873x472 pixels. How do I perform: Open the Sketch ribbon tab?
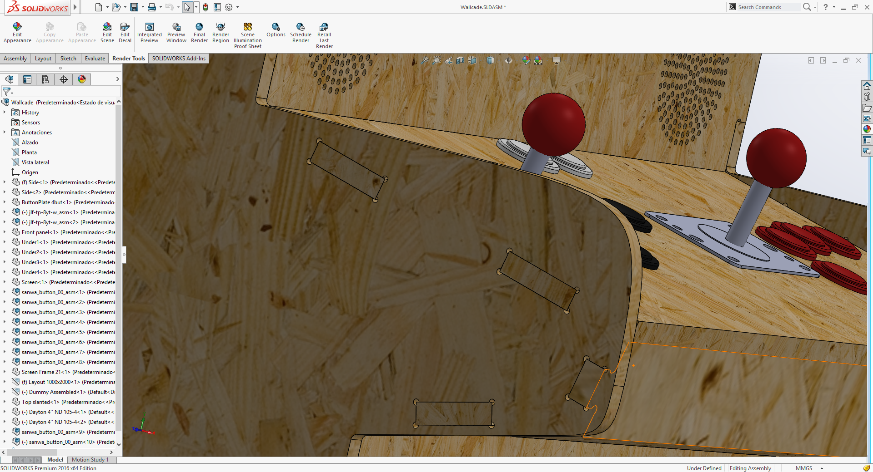coord(68,59)
